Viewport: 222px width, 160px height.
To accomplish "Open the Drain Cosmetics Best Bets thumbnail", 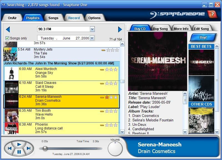I will tap(201, 88).
